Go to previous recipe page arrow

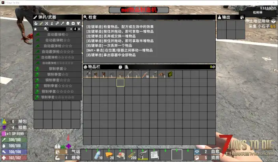tap(71, 29)
